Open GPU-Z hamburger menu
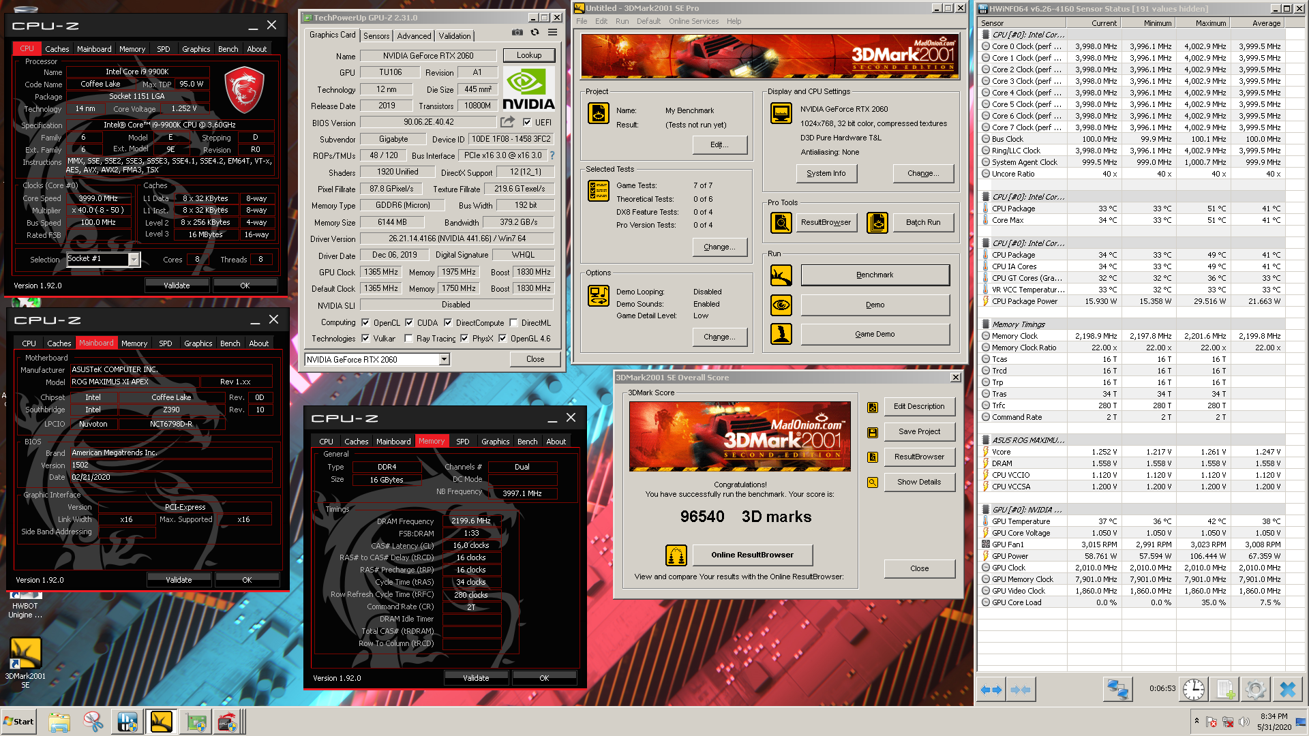Screen dimensions: 1309x736 pos(553,33)
